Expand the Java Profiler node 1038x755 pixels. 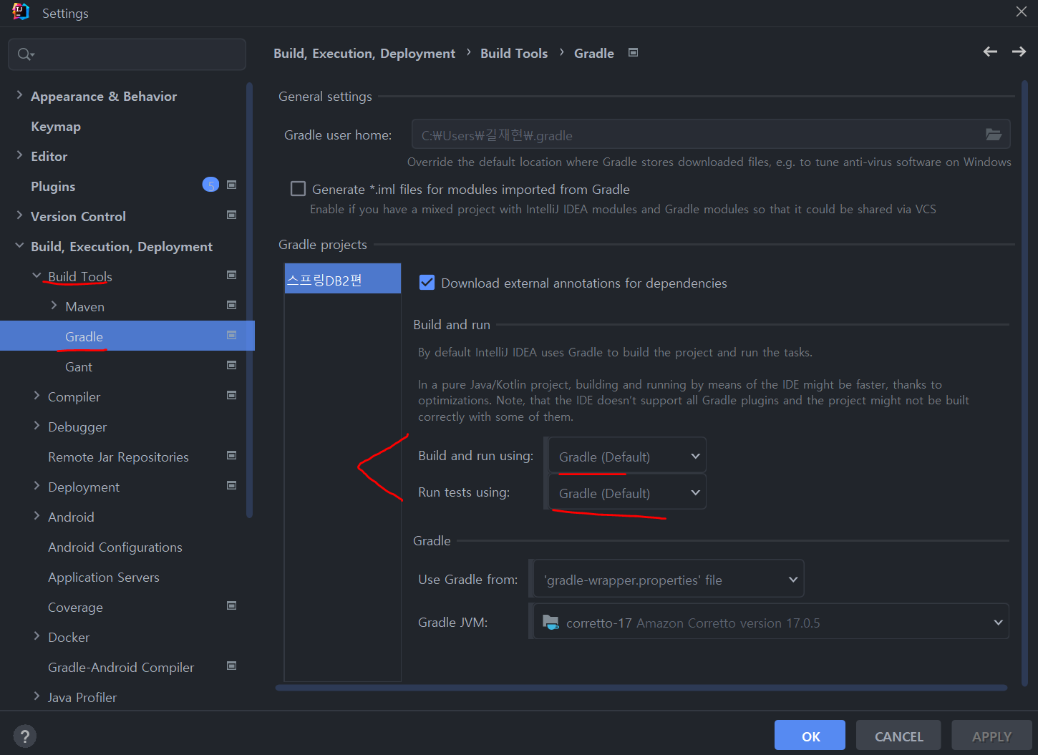tap(37, 696)
